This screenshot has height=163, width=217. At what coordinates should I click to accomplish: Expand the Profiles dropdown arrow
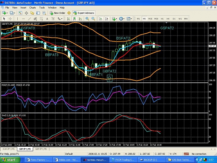[x=14, y=13]
